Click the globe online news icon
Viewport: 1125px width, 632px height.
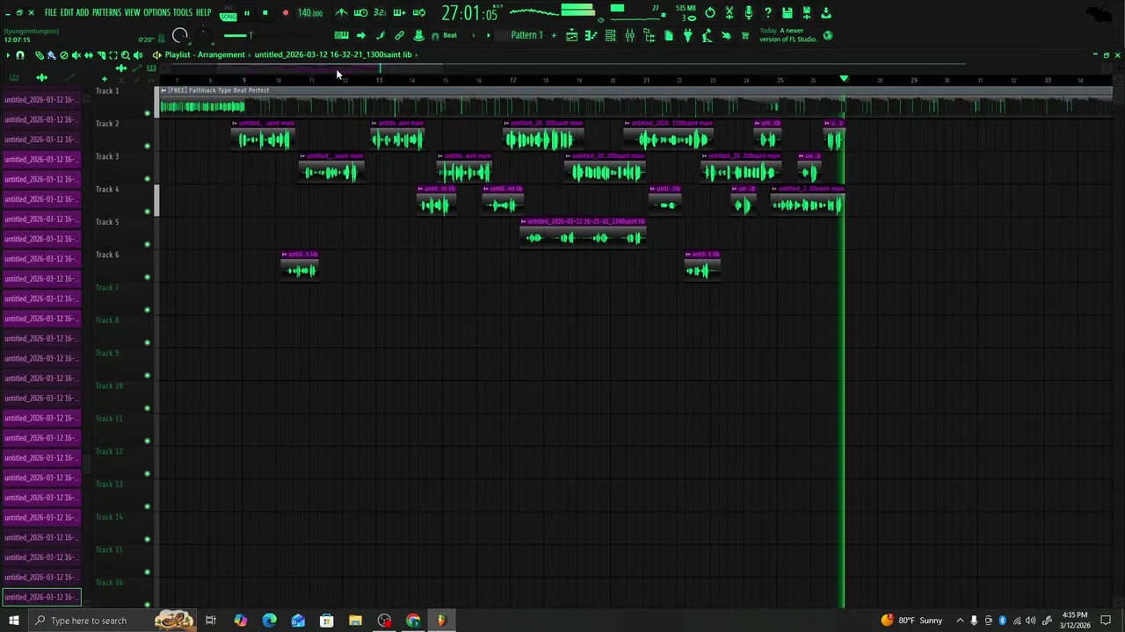coord(827,36)
